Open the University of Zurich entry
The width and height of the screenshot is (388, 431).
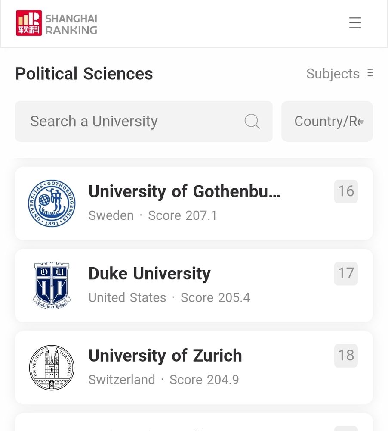click(194, 368)
